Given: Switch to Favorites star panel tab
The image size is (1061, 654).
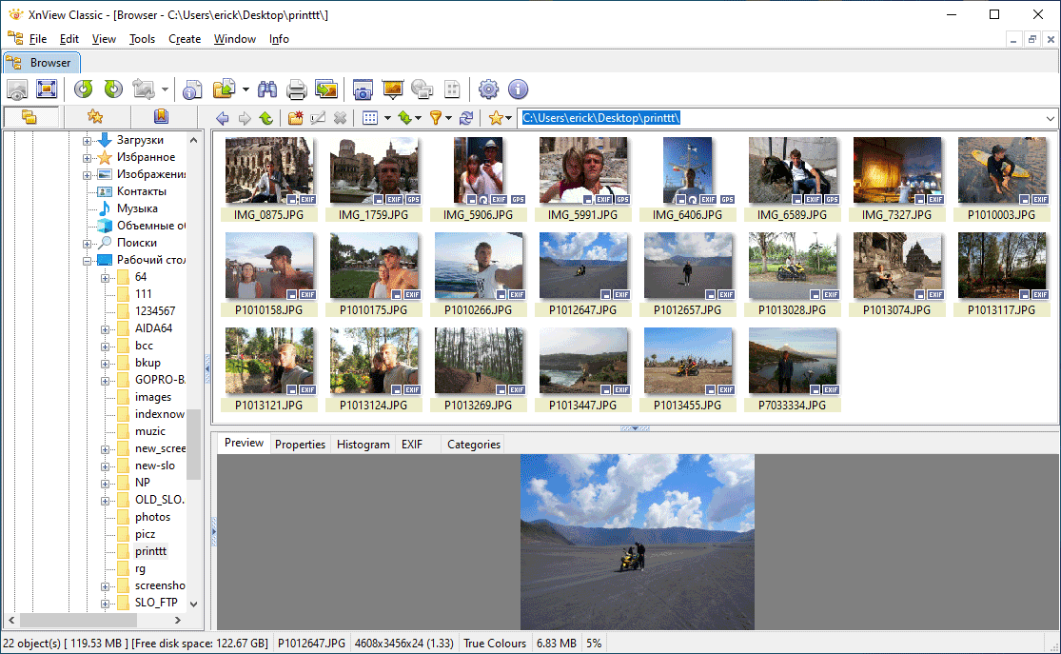Looking at the screenshot, I should click(94, 116).
